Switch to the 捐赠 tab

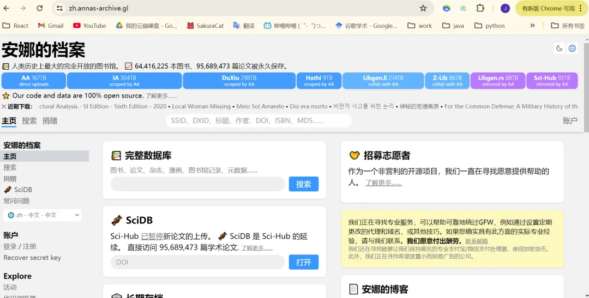50,121
